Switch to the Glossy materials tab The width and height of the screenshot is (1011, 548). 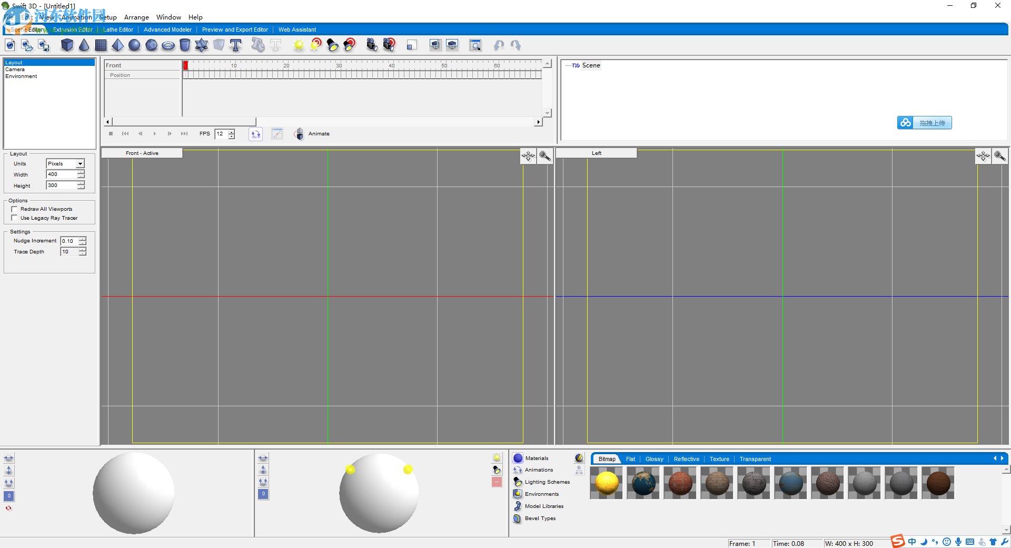(x=654, y=459)
